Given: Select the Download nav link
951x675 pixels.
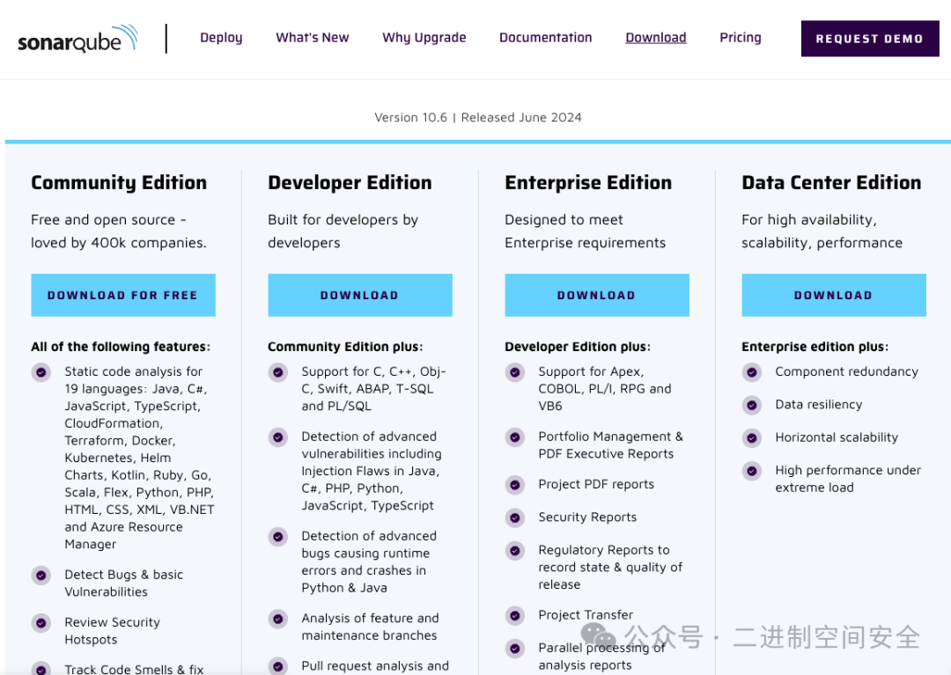Looking at the screenshot, I should (656, 38).
